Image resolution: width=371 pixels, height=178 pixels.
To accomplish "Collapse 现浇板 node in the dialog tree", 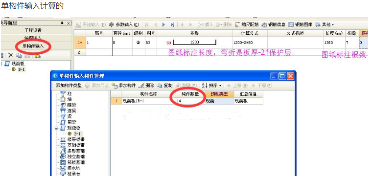I will 57,128.
